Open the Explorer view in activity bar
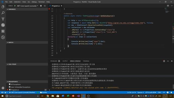Screen dimensions: 174x98 pyautogui.click(x=3, y=7)
